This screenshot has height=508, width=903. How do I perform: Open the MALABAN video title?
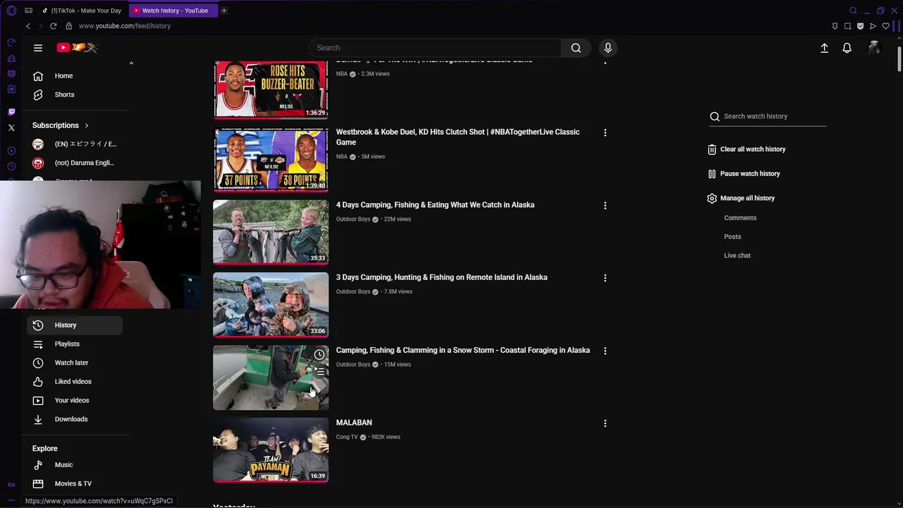coord(353,423)
